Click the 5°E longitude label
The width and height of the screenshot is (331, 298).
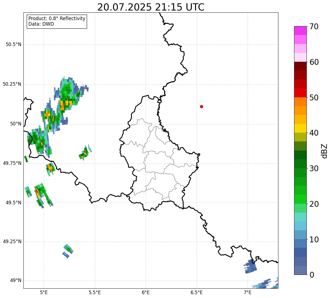pos(44,292)
